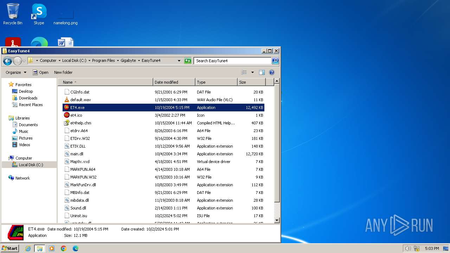This screenshot has height=253, width=450.
Task: Click the New folder button
Action: tap(63, 72)
